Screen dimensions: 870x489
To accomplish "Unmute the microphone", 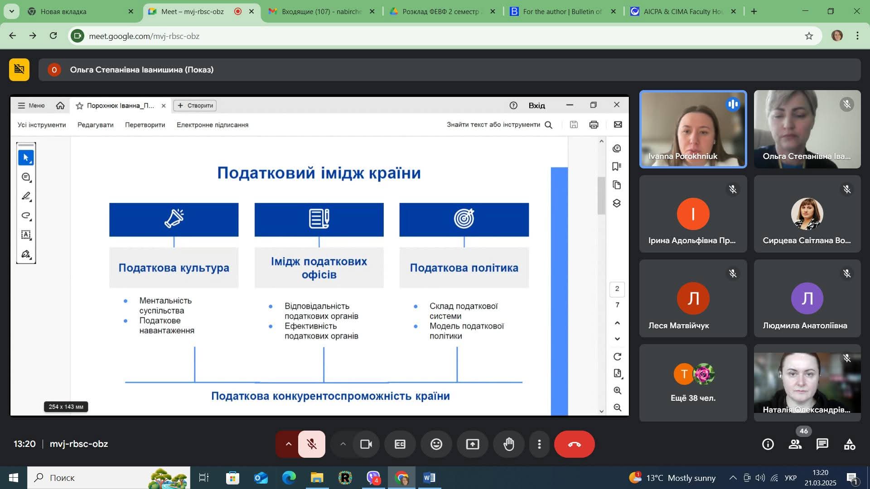I will tap(312, 444).
